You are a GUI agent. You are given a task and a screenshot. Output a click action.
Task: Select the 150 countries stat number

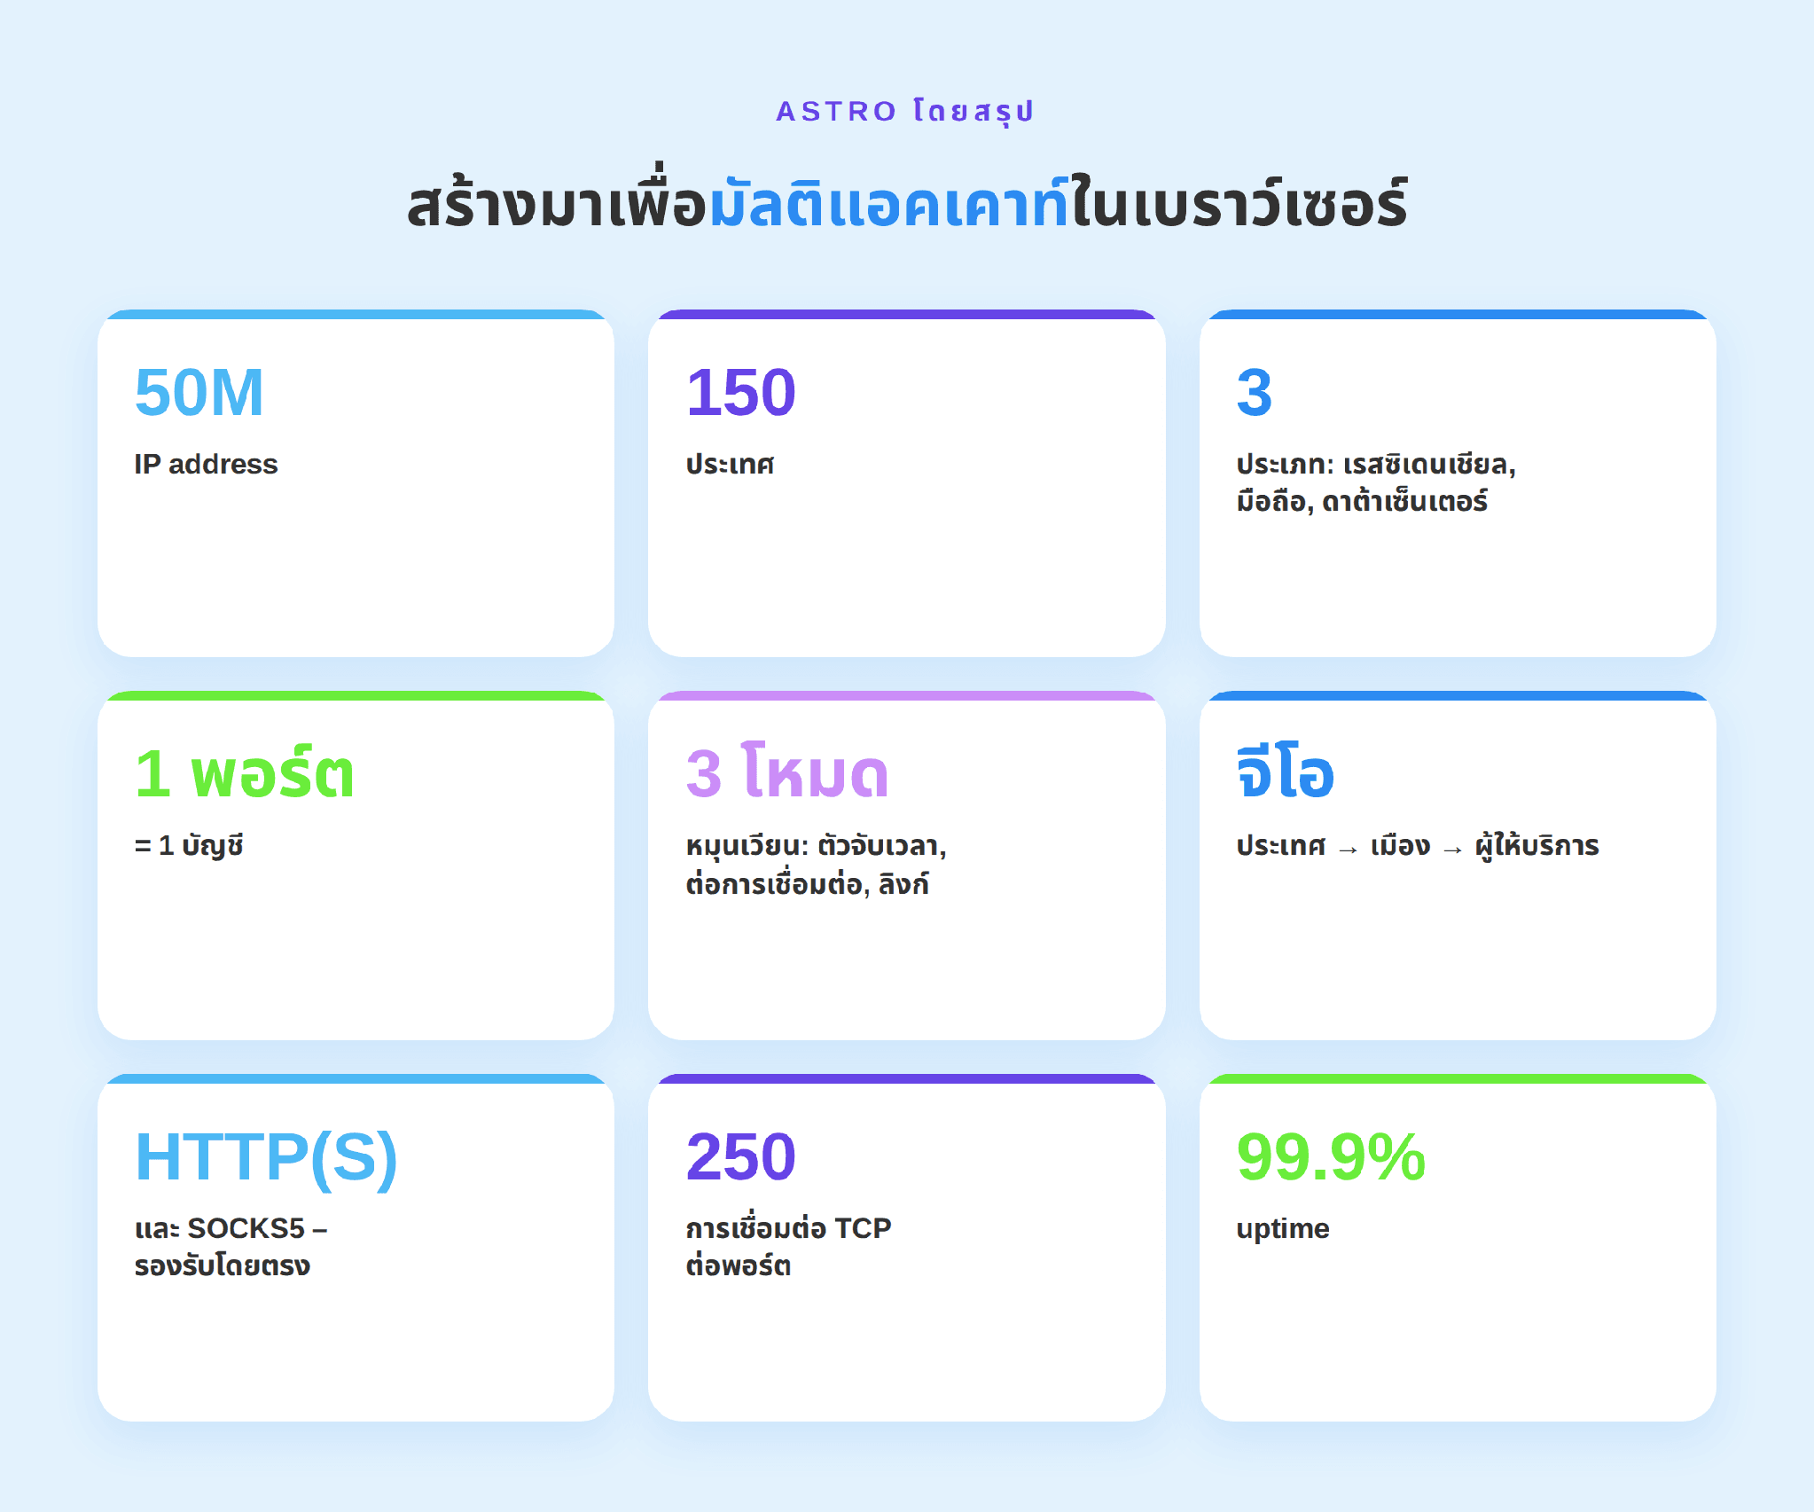741,392
